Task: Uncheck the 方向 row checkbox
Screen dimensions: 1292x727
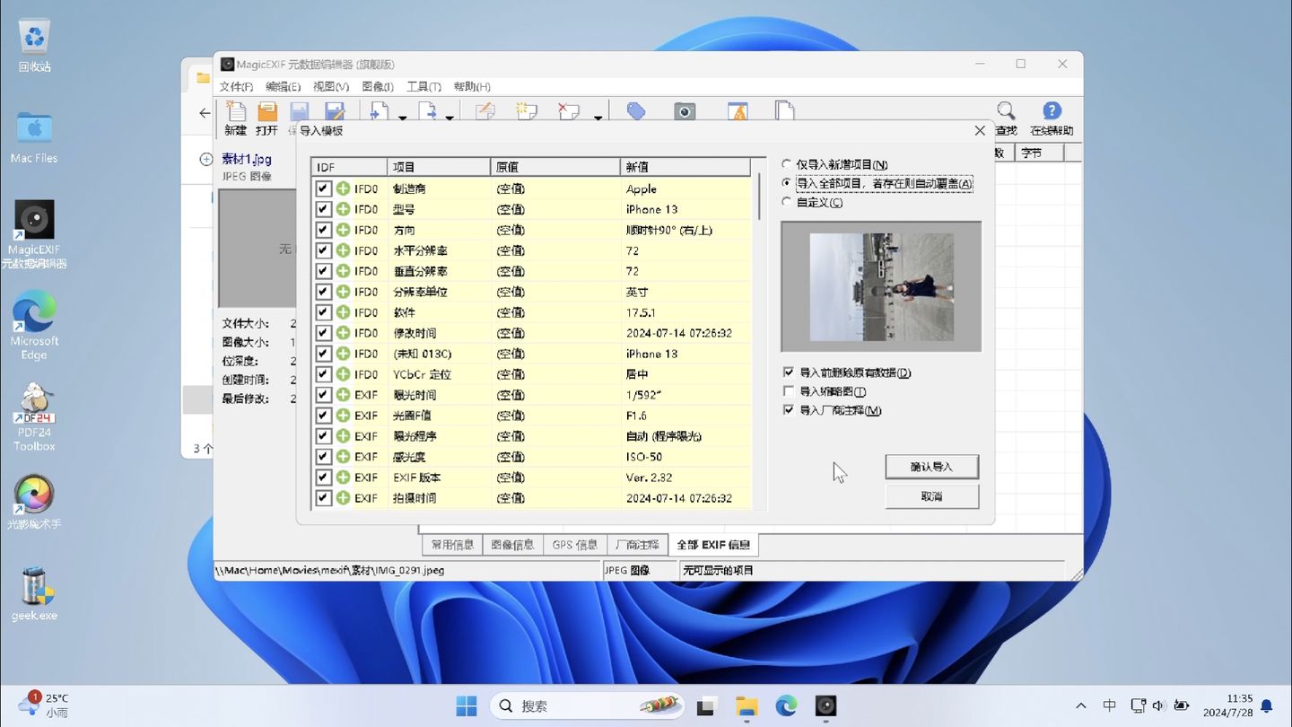Action: point(323,230)
